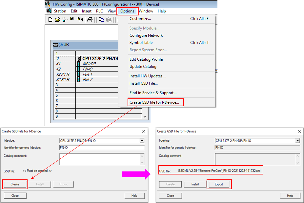The image size is (304, 203).
Task: Choose Install GSD File... entry
Action: [x=167, y=83]
